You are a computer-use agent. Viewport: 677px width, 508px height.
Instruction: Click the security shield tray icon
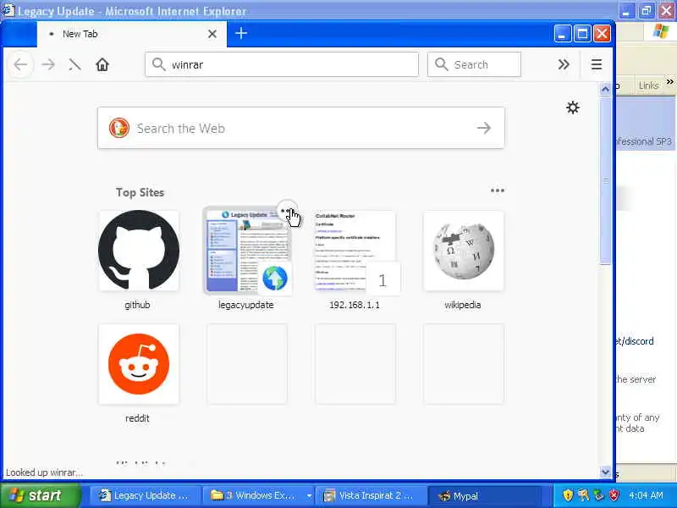[568, 495]
